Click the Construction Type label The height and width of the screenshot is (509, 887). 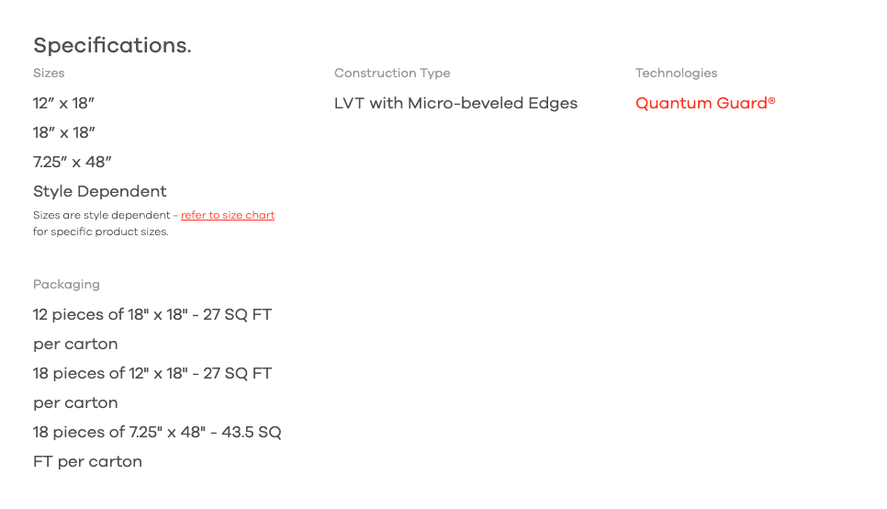[x=392, y=73]
